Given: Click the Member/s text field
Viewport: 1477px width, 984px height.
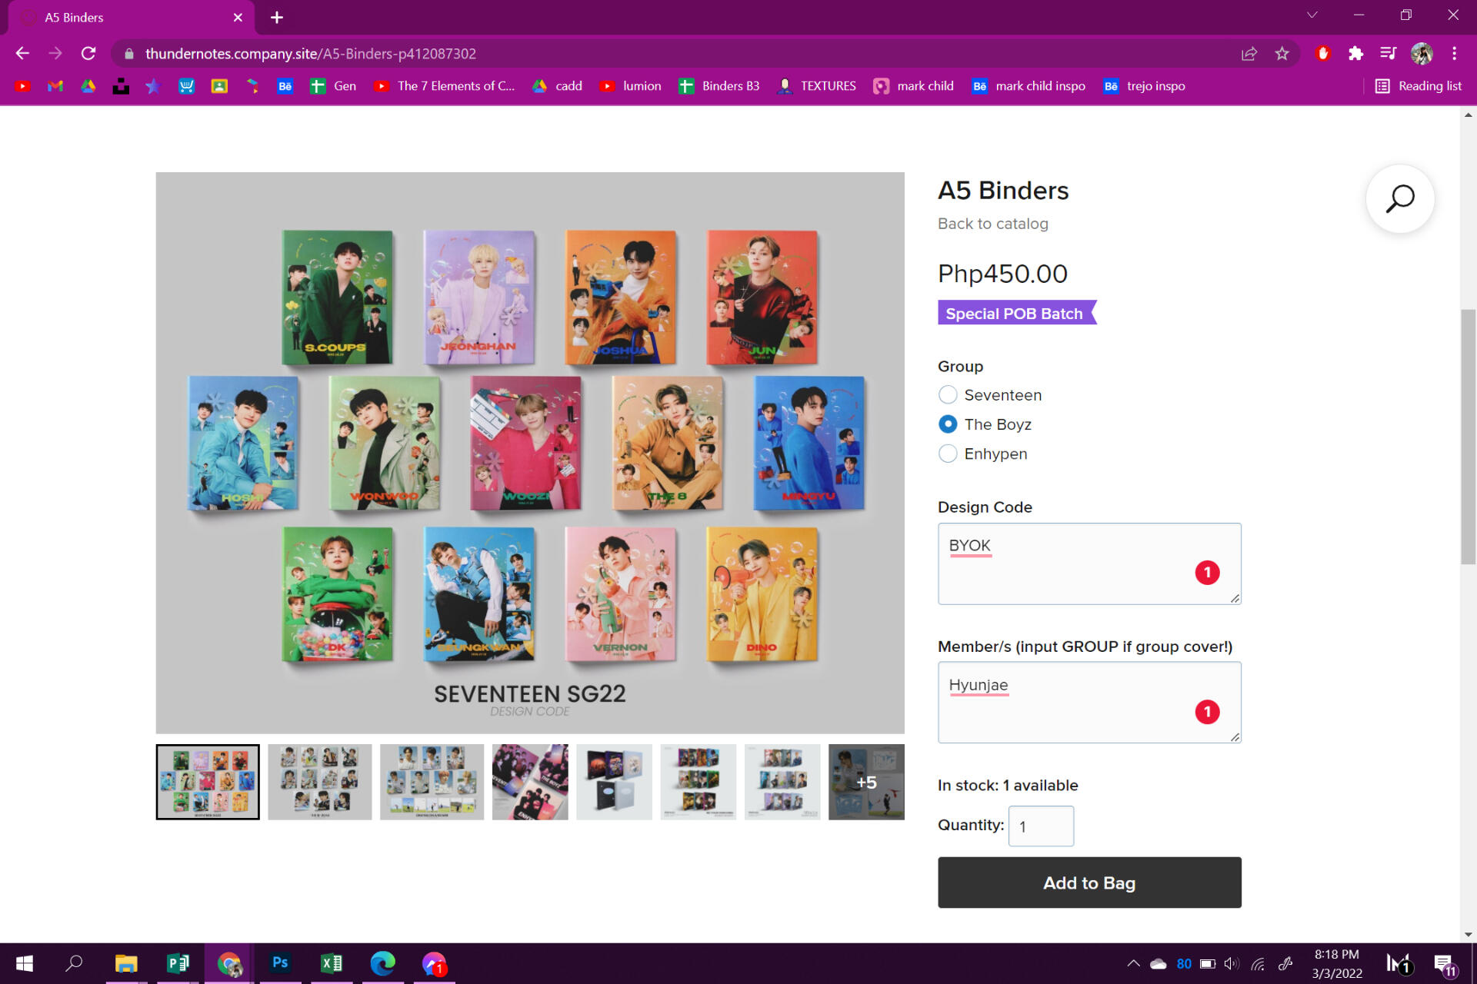Looking at the screenshot, I should coord(1089,703).
